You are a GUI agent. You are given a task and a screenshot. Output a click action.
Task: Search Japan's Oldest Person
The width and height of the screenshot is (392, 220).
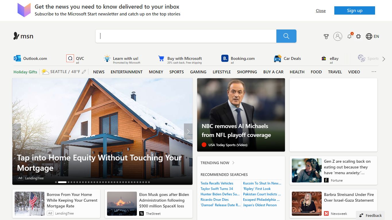coord(260,205)
